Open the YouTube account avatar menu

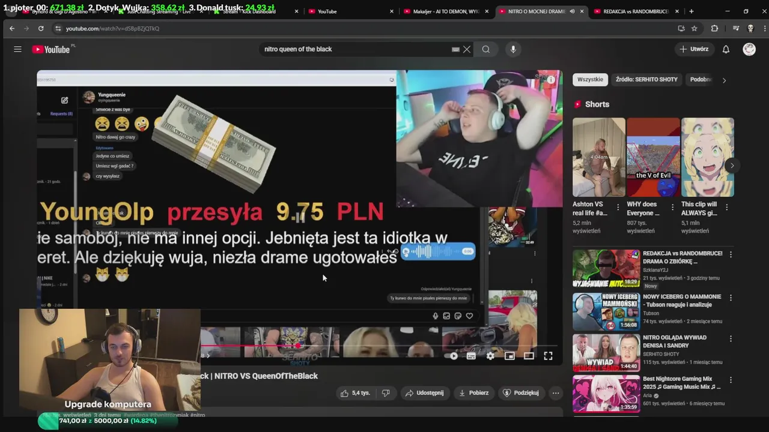tap(749, 49)
